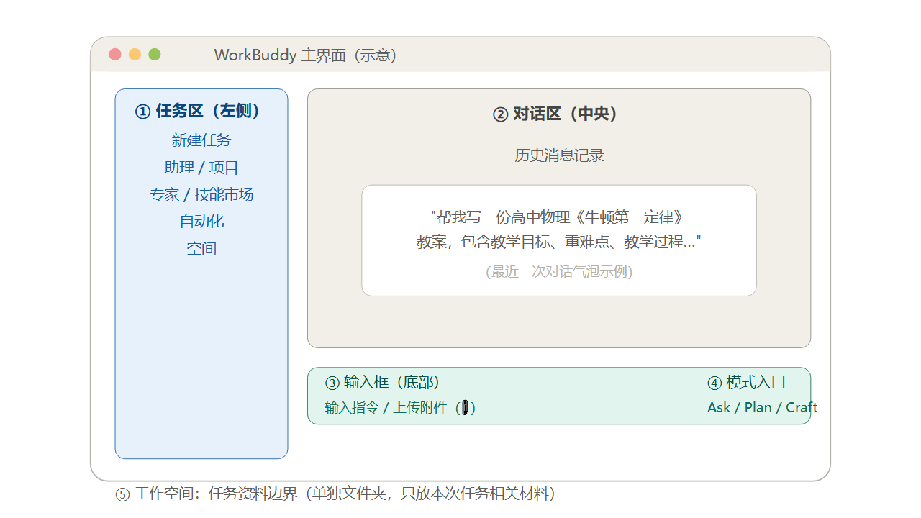921x518 pixels.
Task: Click the paperclip attachment icon
Action: (x=466, y=408)
